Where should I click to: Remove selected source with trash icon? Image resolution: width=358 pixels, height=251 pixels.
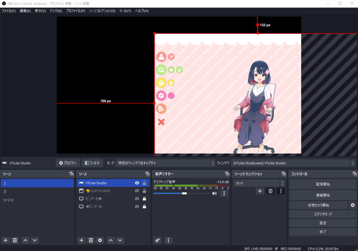point(91,240)
